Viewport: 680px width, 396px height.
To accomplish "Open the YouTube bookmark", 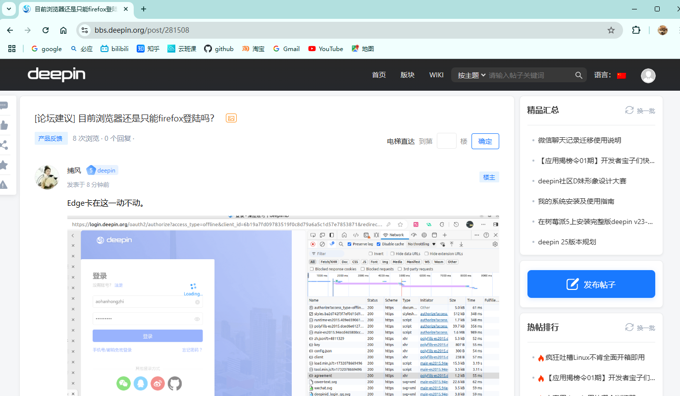I will pyautogui.click(x=326, y=49).
